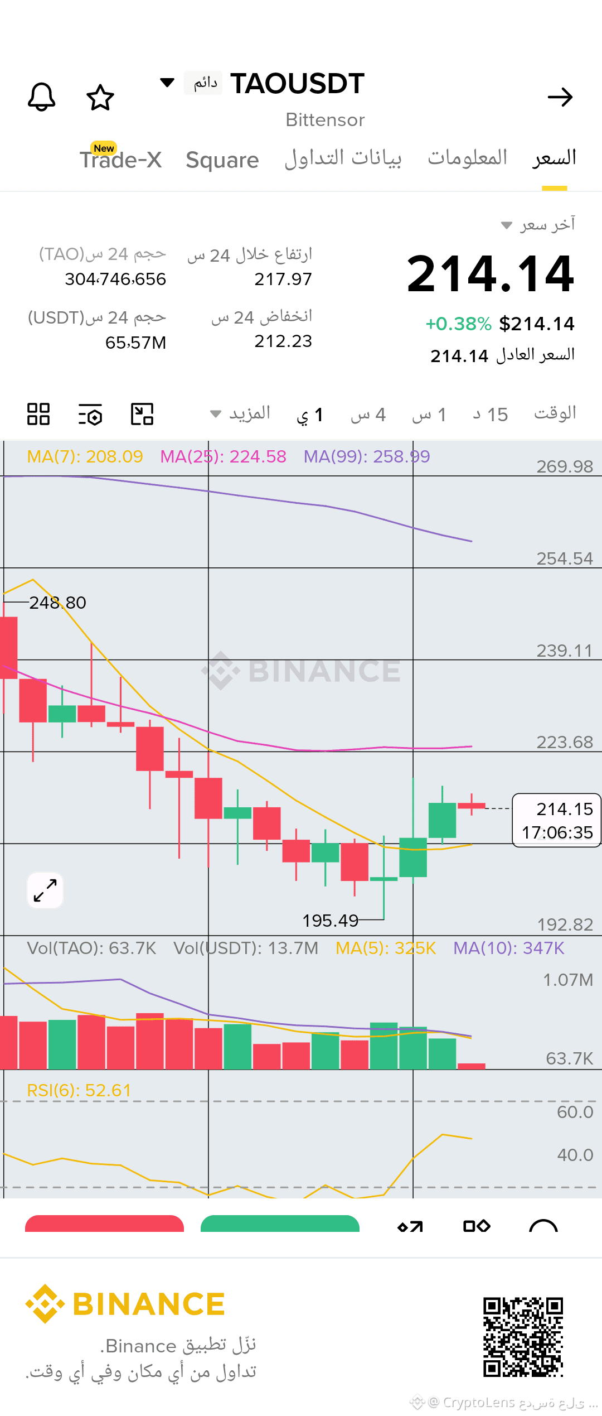Switch to the المعلومات tab
The height and width of the screenshot is (1416, 602).
467,158
